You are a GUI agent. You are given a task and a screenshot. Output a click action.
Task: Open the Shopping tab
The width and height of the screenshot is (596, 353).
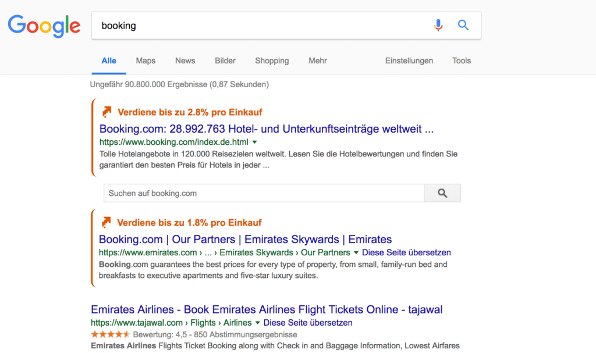pyautogui.click(x=272, y=61)
